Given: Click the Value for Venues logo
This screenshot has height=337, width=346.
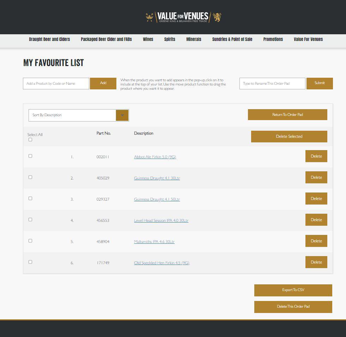Looking at the screenshot, I should (x=183, y=17).
